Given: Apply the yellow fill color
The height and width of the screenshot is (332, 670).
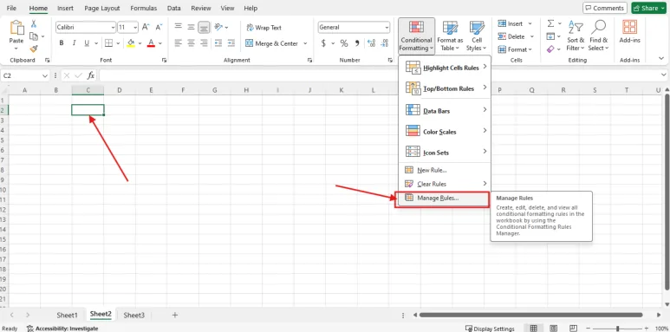Looking at the screenshot, I should (x=131, y=43).
